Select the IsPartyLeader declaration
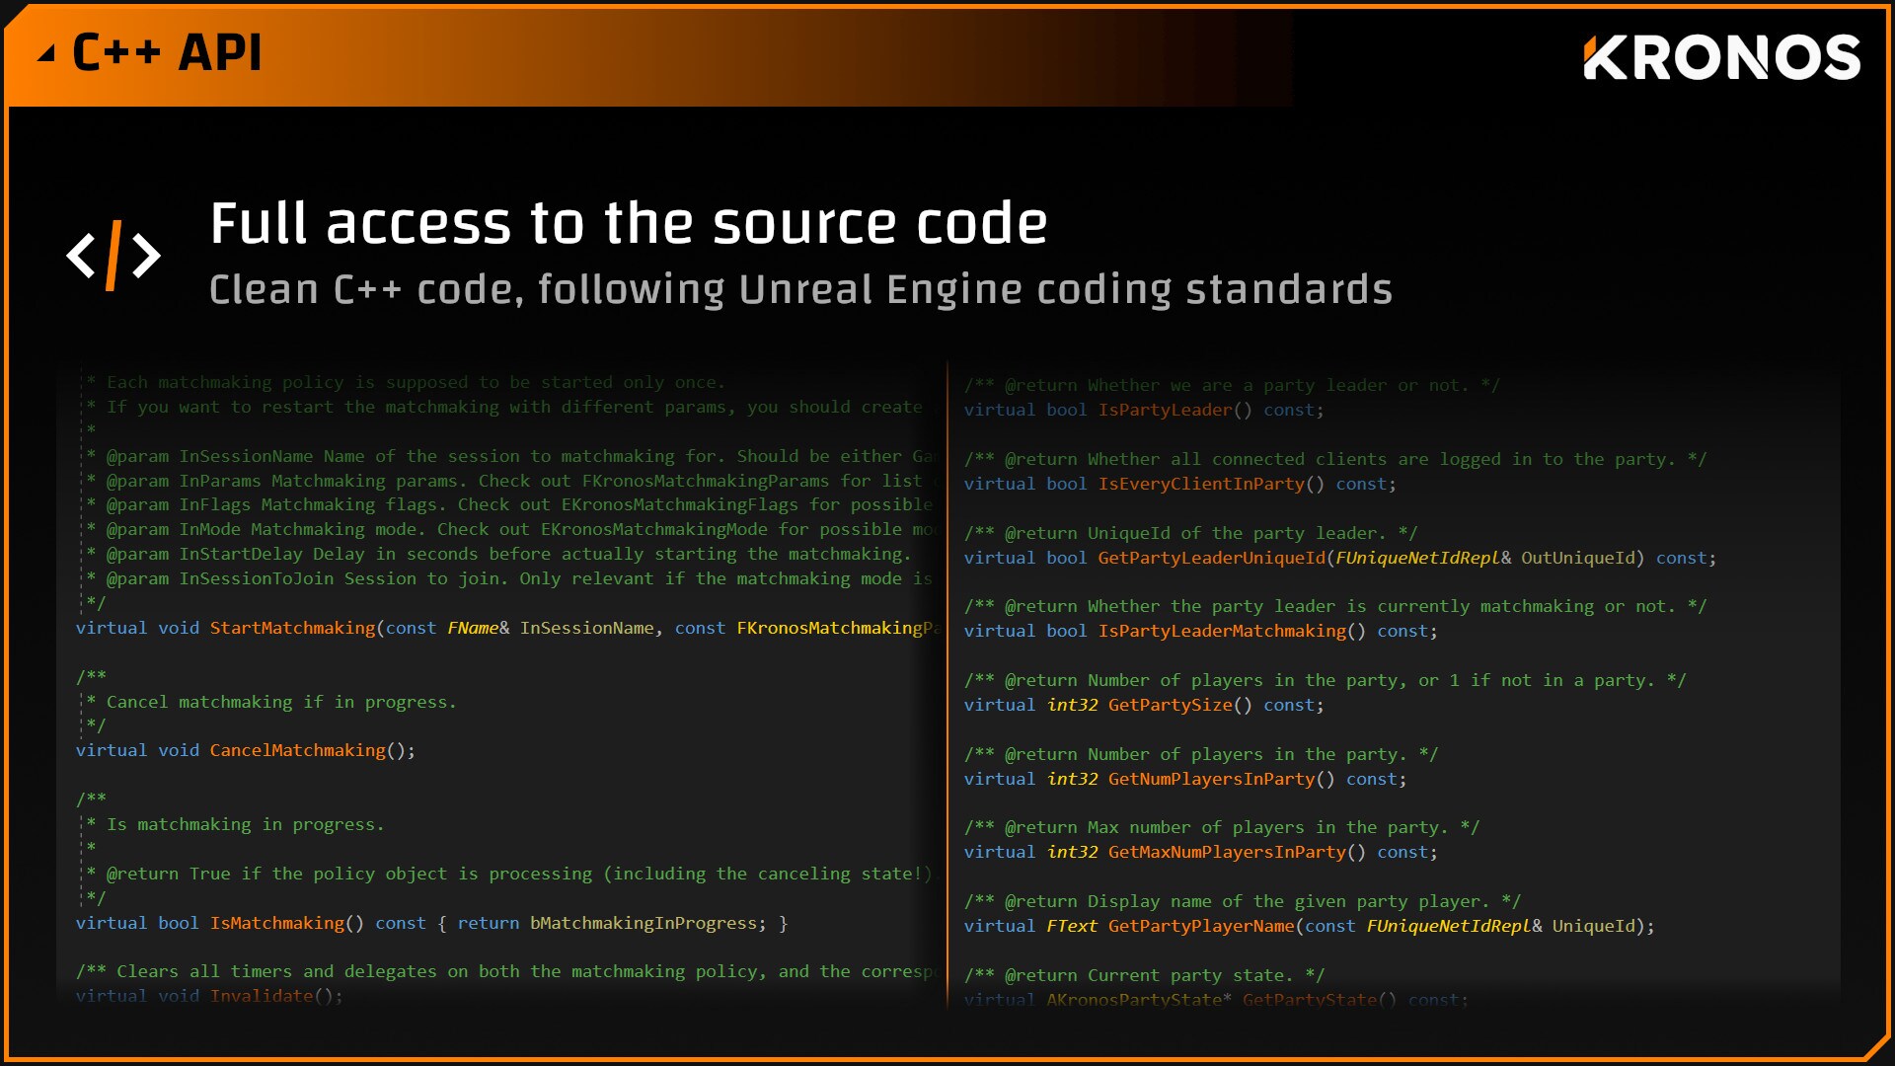The image size is (1895, 1066). (x=1167, y=410)
